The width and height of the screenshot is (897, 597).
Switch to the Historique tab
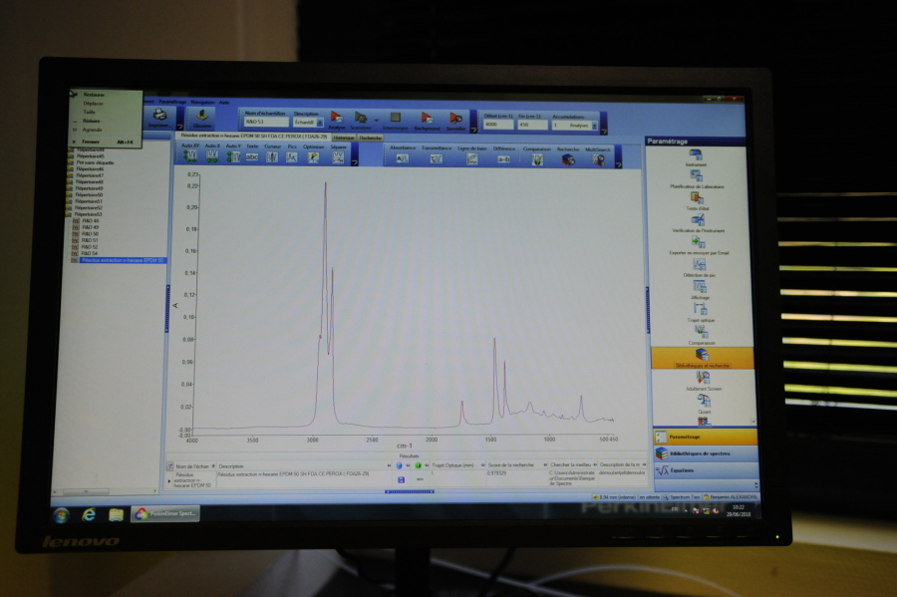(344, 138)
